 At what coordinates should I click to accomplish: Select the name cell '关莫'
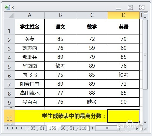click(29, 39)
